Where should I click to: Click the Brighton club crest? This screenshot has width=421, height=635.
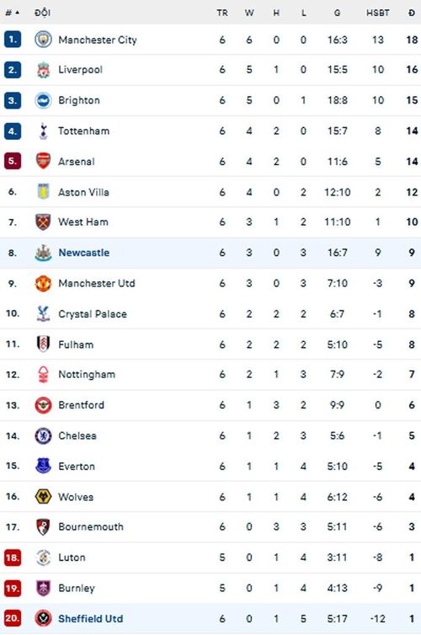pyautogui.click(x=43, y=100)
